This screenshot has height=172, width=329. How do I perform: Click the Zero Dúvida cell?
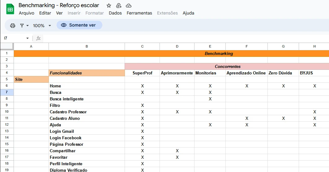(x=283, y=73)
